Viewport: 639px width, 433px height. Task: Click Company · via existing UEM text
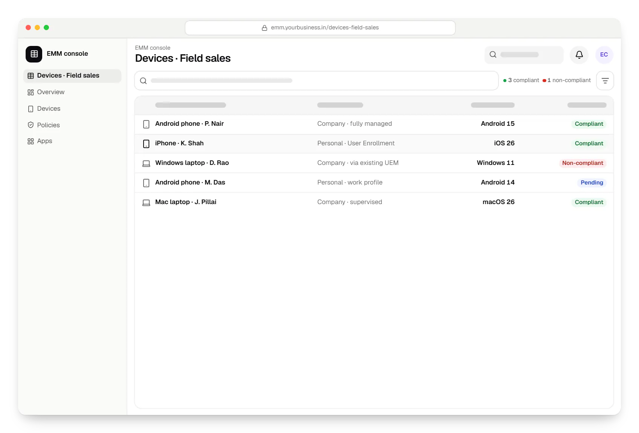[358, 163]
